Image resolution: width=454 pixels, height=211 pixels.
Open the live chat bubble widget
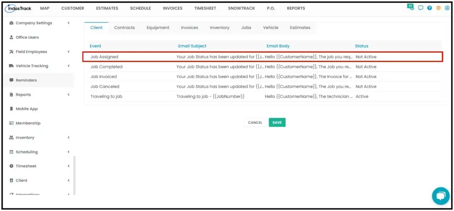pos(441,196)
